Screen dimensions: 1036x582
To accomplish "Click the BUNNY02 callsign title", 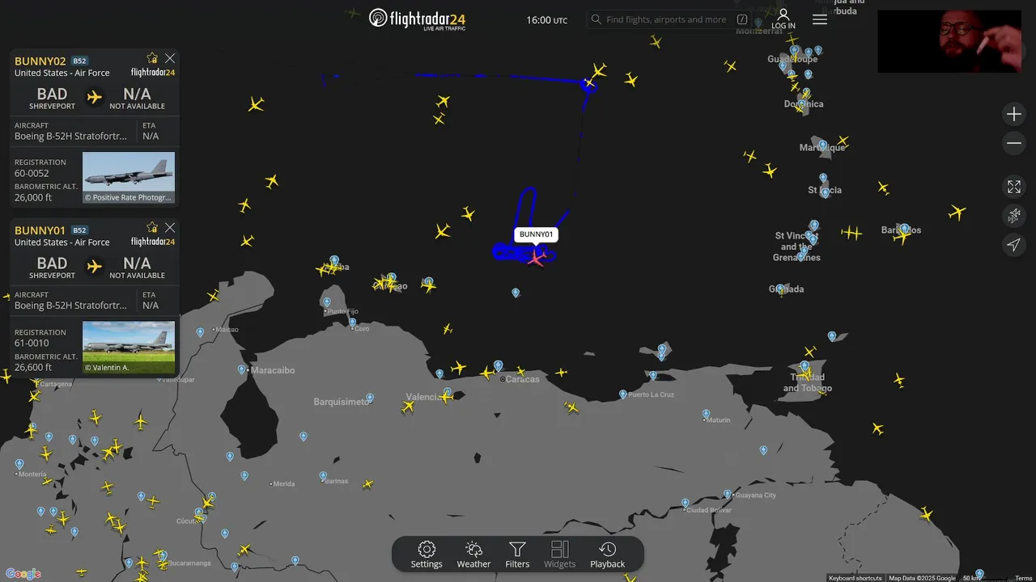I will (x=40, y=61).
